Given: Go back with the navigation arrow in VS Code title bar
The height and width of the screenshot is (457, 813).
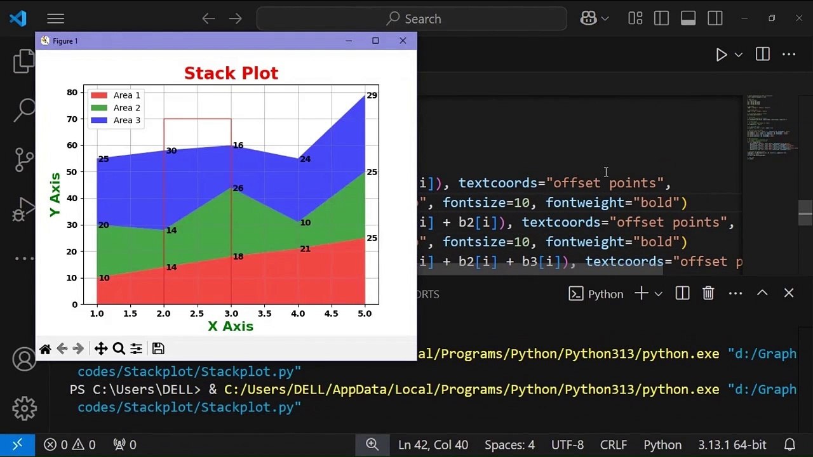Looking at the screenshot, I should point(208,19).
